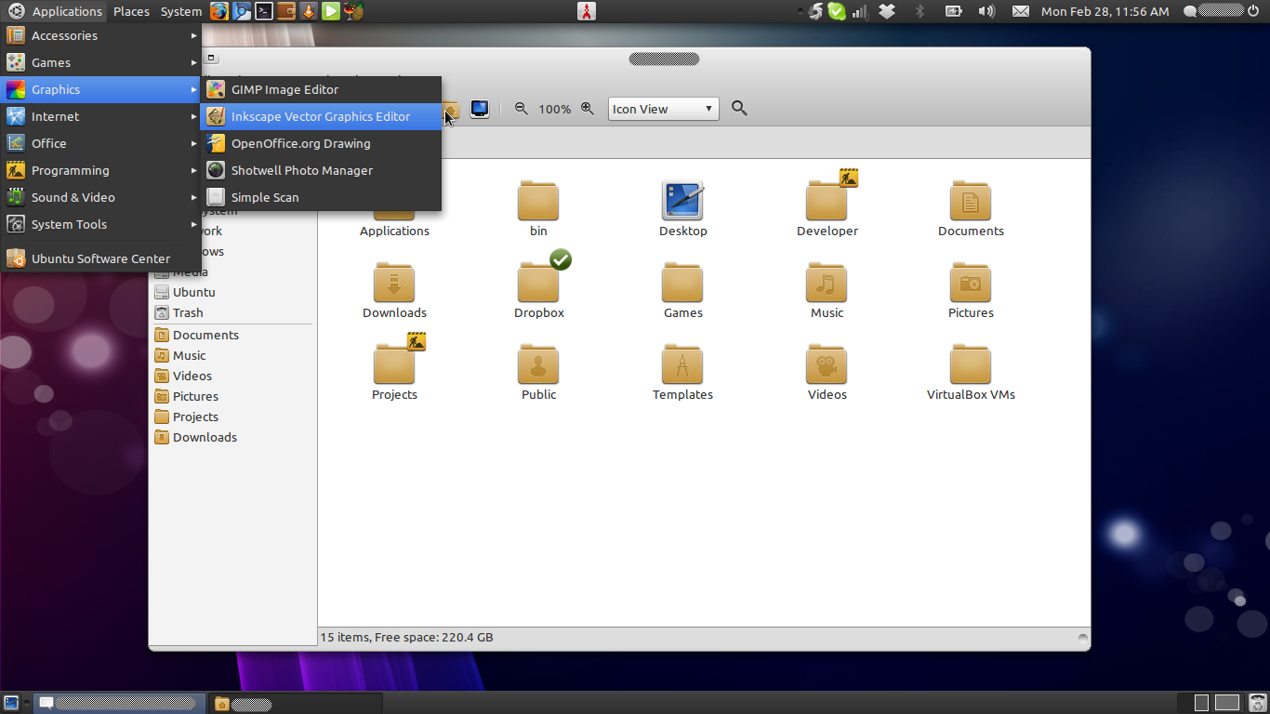The width and height of the screenshot is (1270, 714).
Task: Click the red rocket icon in panel
Action: pos(586,11)
